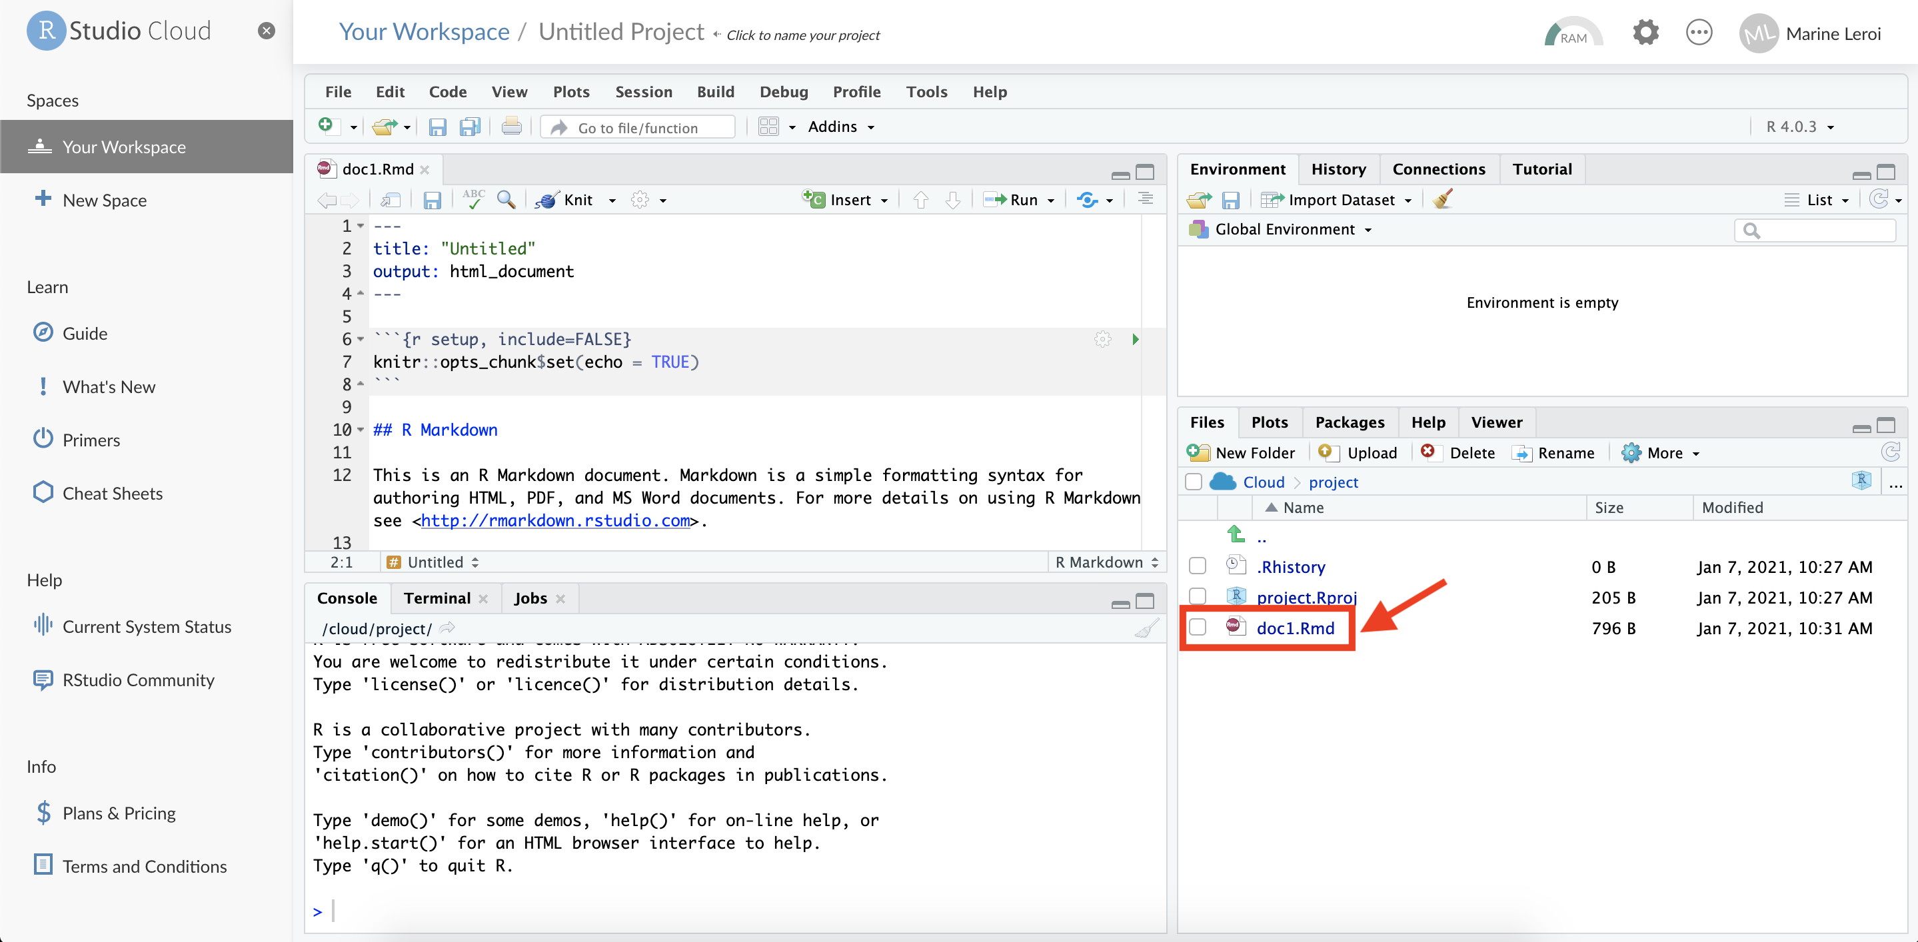Click the Delete files button

1457,452
